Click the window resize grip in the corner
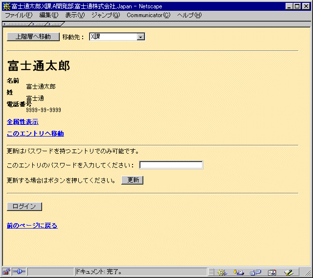 point(308,273)
